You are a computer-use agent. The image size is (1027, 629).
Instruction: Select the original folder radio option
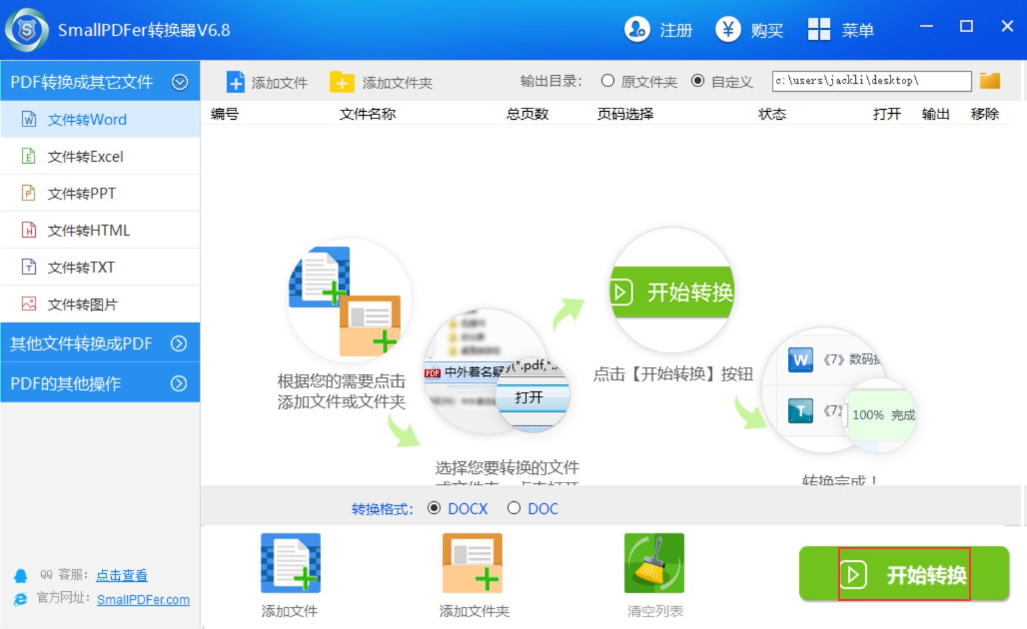click(607, 81)
